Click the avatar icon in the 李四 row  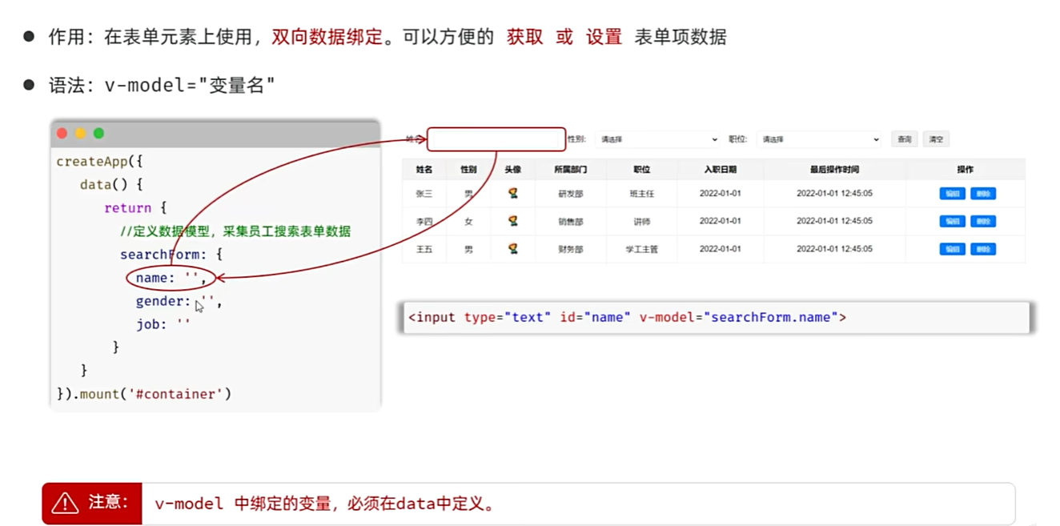point(513,221)
